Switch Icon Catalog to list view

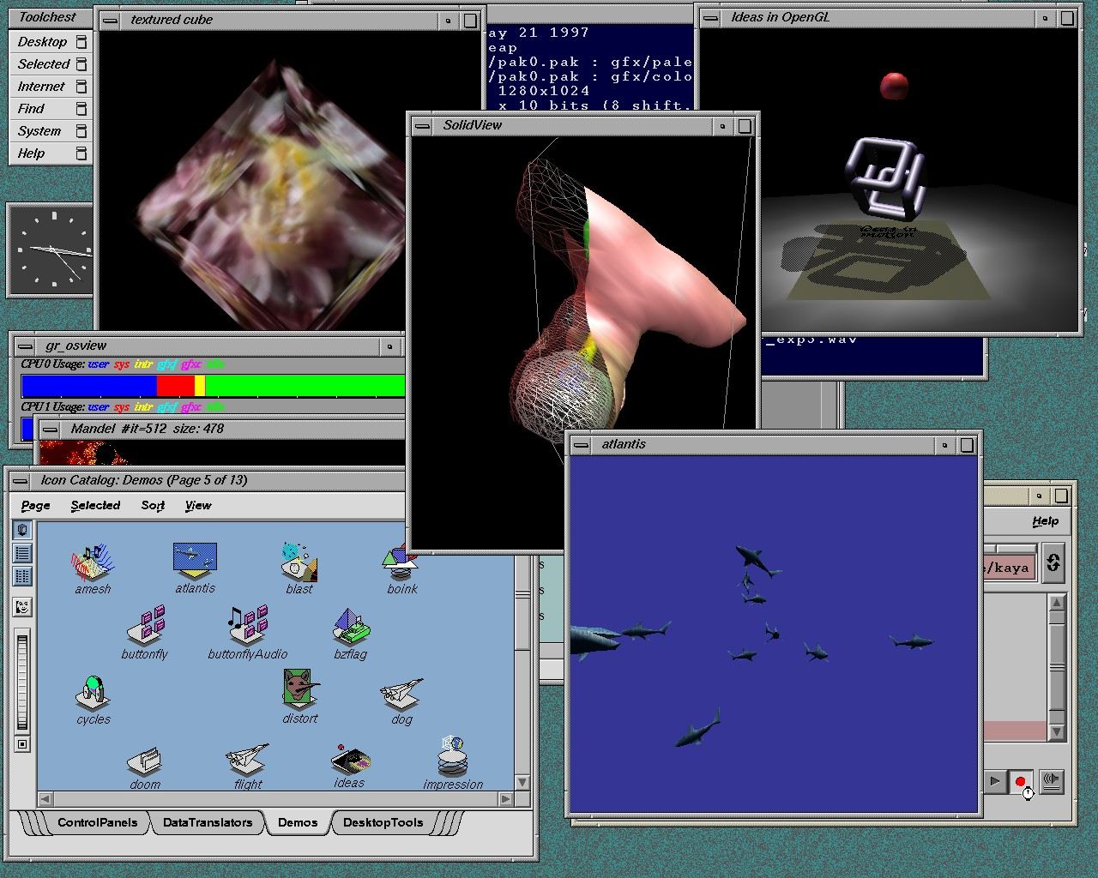click(x=23, y=553)
